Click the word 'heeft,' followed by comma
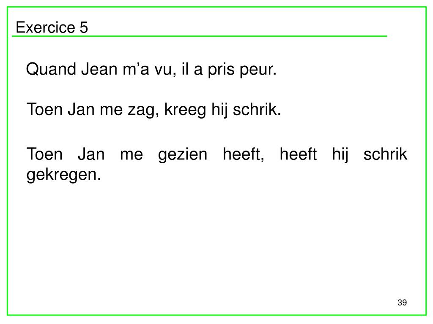The height and width of the screenshot is (324, 433). coord(244,154)
